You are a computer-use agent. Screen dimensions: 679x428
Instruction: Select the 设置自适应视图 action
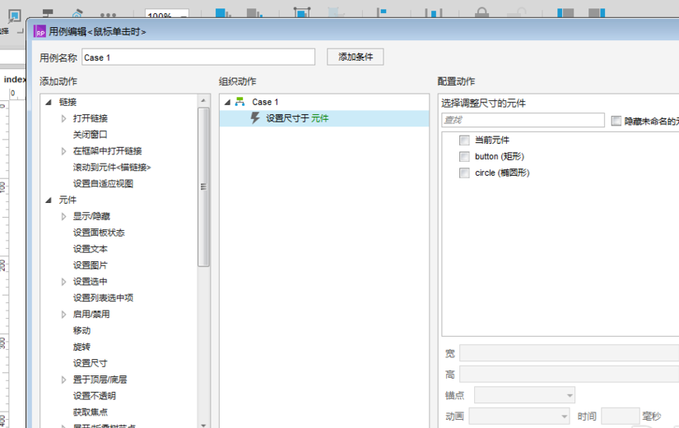click(103, 184)
